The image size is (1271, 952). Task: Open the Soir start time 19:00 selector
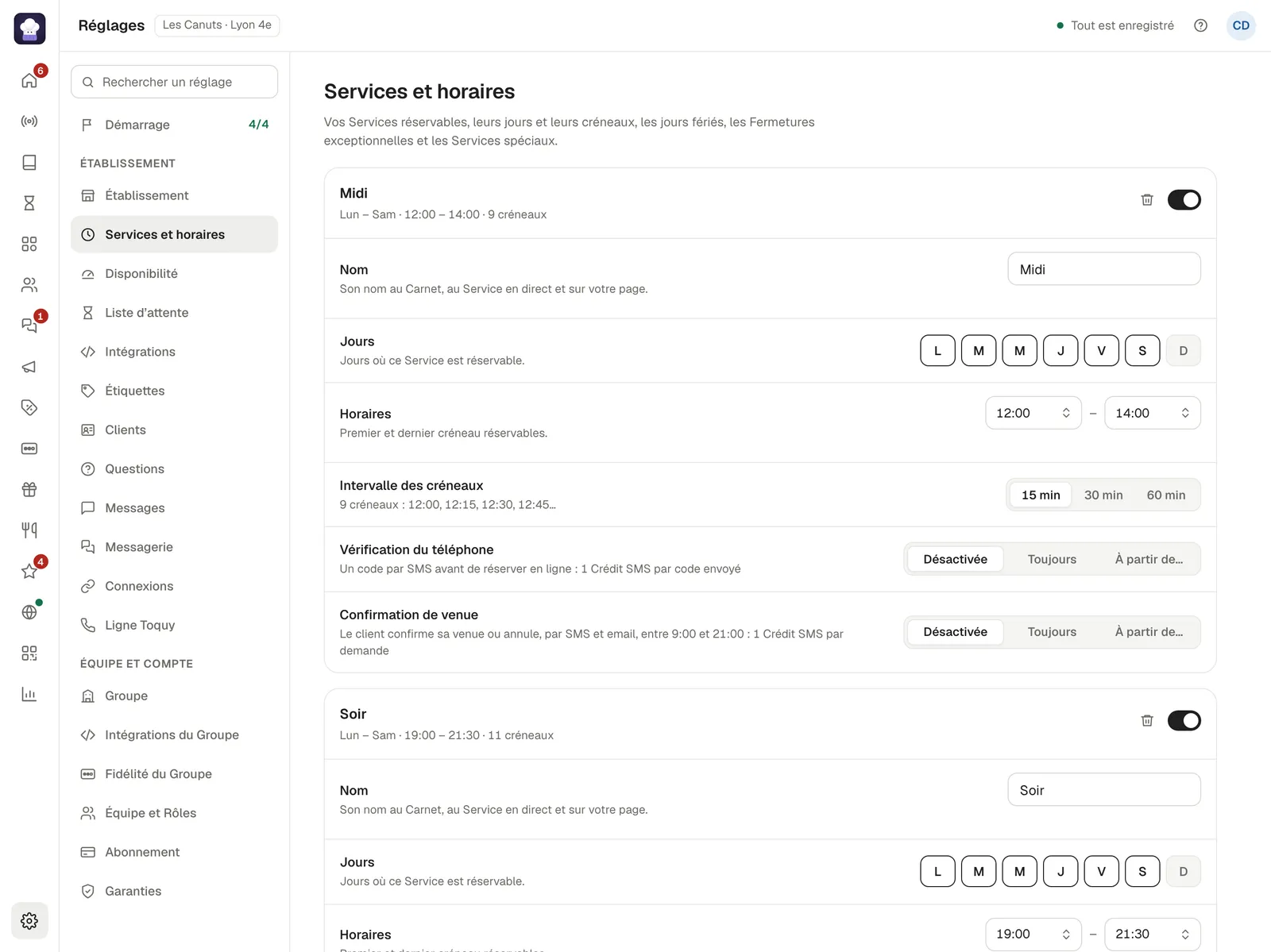click(1033, 934)
